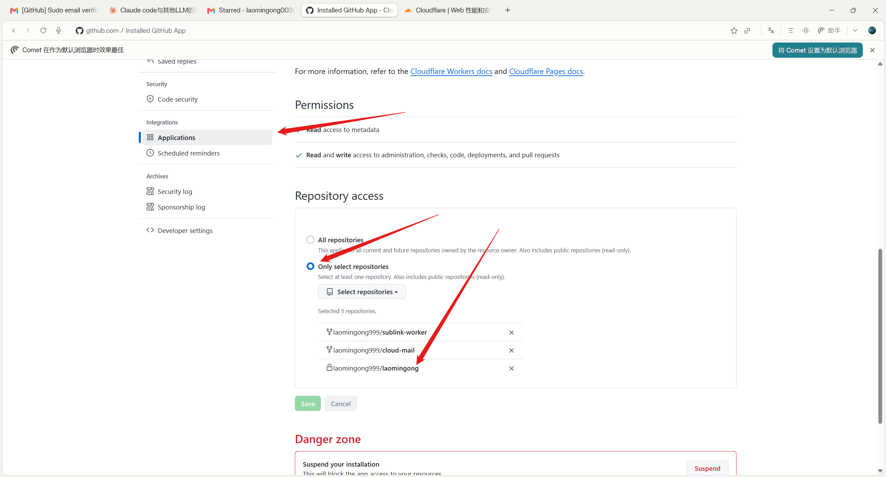Select the Only select repositories option

coord(310,266)
